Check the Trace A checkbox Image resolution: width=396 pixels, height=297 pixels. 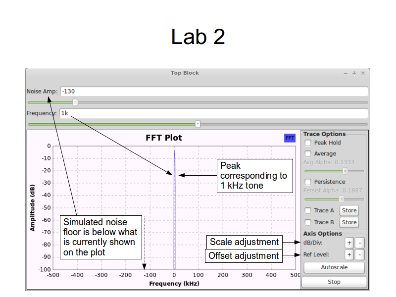[308, 210]
